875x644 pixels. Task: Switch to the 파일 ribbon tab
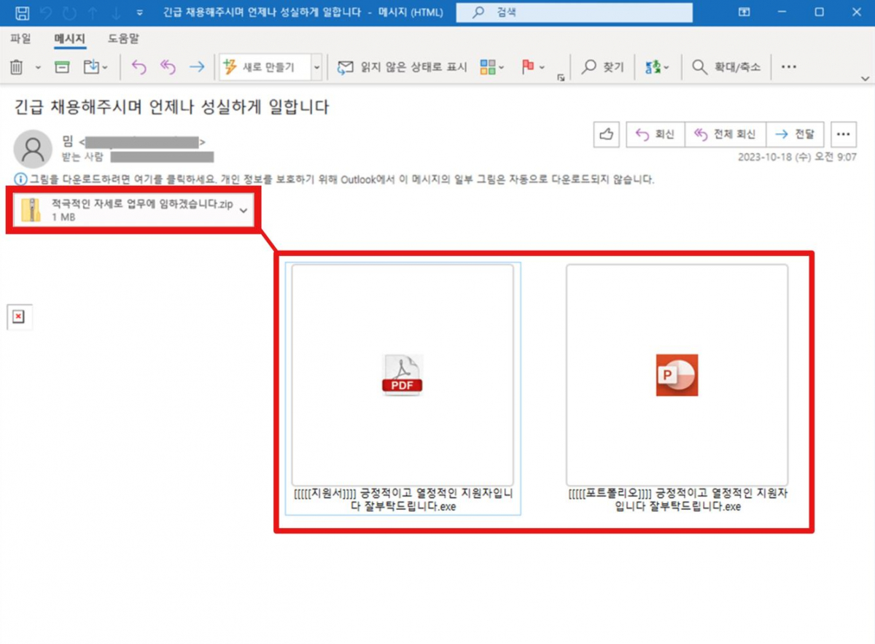click(x=20, y=39)
